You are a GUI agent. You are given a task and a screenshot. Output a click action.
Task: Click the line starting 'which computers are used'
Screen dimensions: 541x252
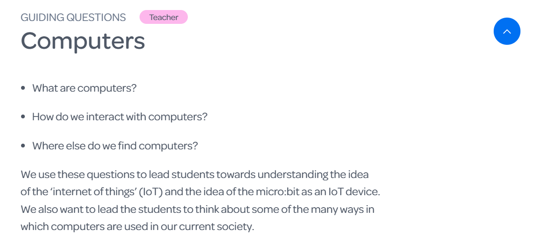(x=137, y=227)
